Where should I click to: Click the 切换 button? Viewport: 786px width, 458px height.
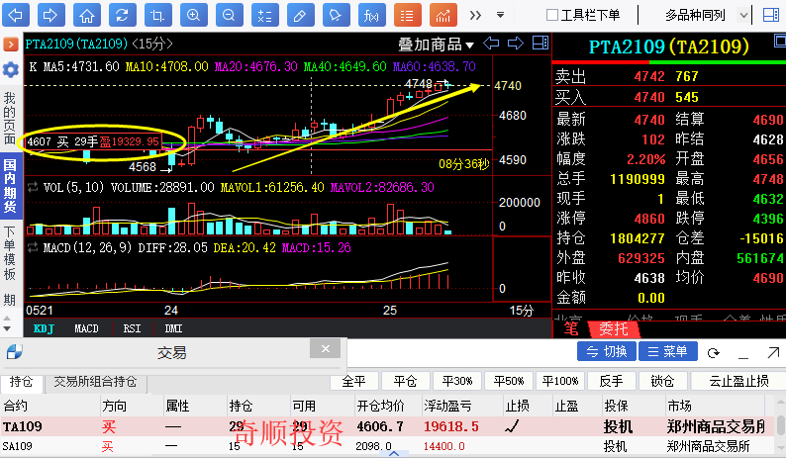(607, 351)
